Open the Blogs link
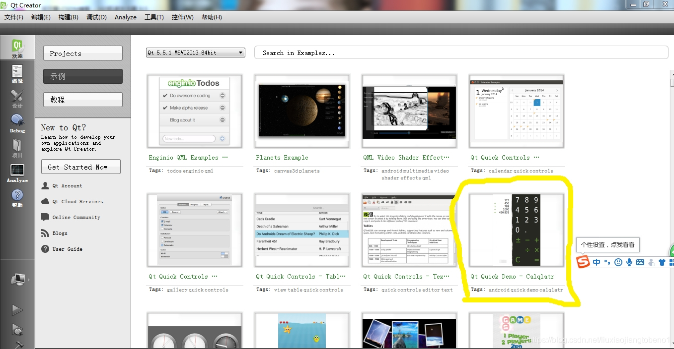This screenshot has width=674, height=349. point(60,233)
